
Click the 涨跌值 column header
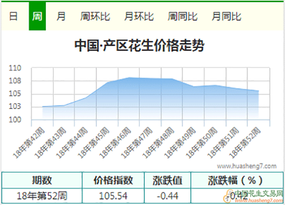(x=167, y=180)
